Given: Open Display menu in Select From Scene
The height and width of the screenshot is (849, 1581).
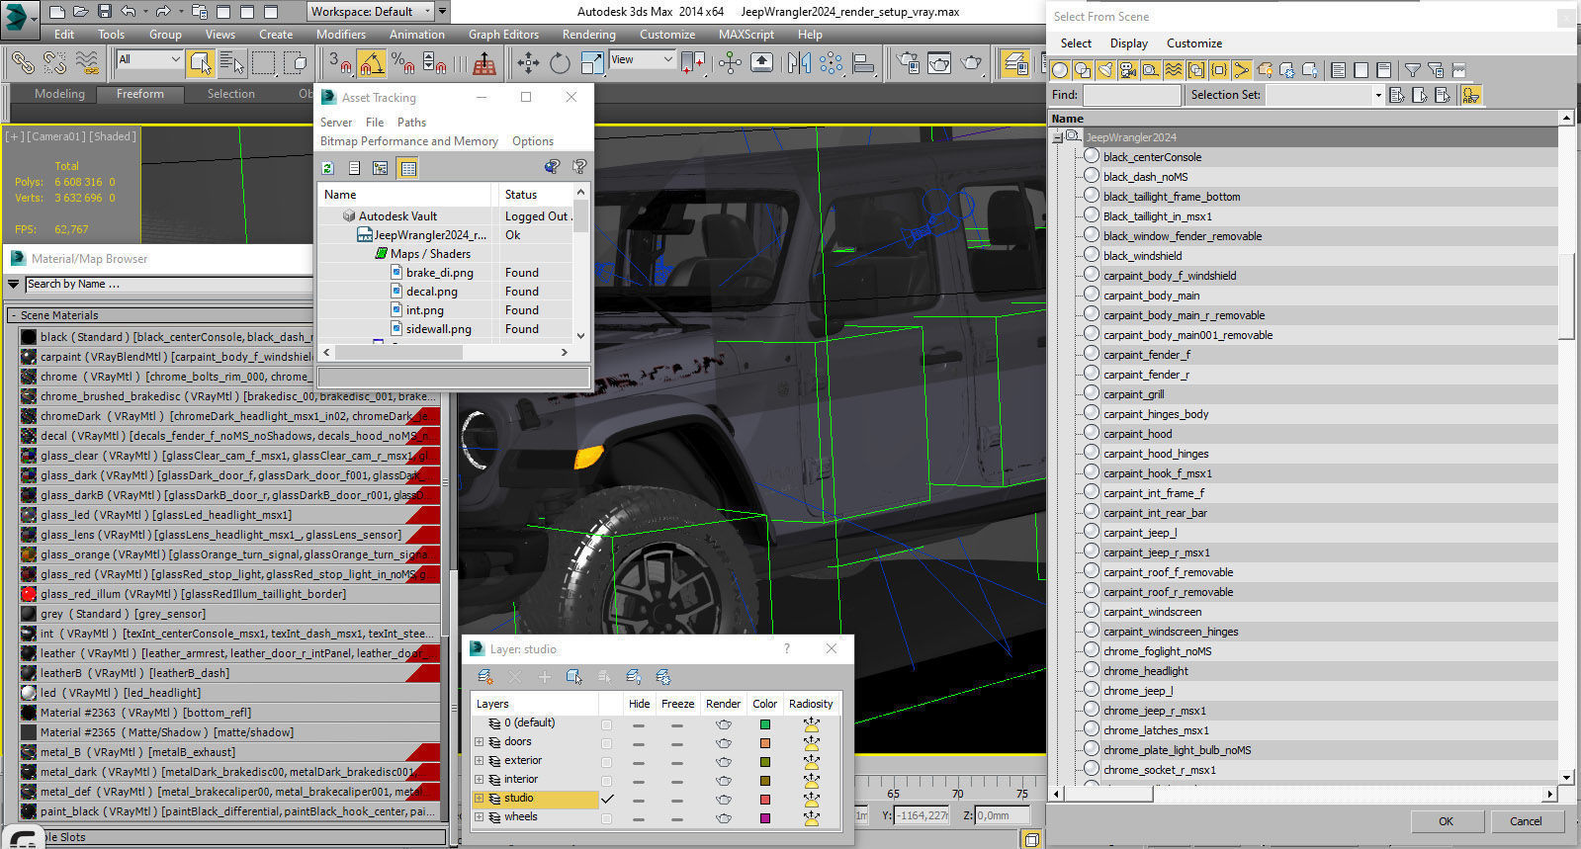Looking at the screenshot, I should coord(1129,43).
